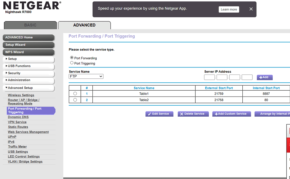This screenshot has width=290, height=179.
Task: Open Dynamic DNS page
Action: [18, 117]
